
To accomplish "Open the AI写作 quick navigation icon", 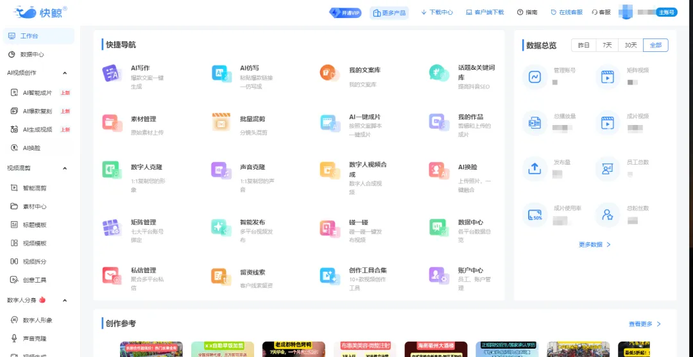I will [x=111, y=73].
